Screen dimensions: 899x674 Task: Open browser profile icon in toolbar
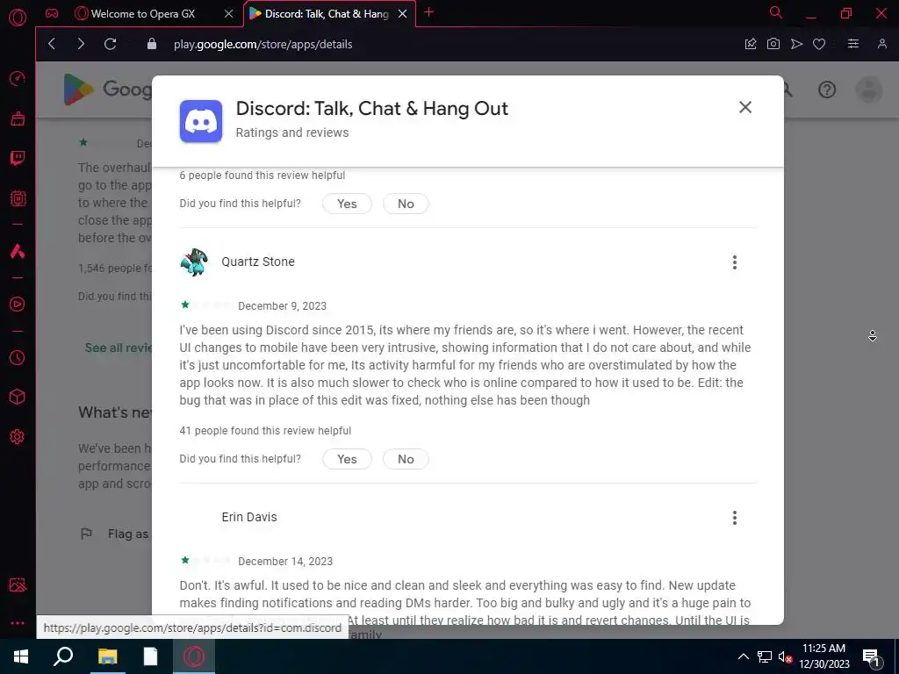881,44
